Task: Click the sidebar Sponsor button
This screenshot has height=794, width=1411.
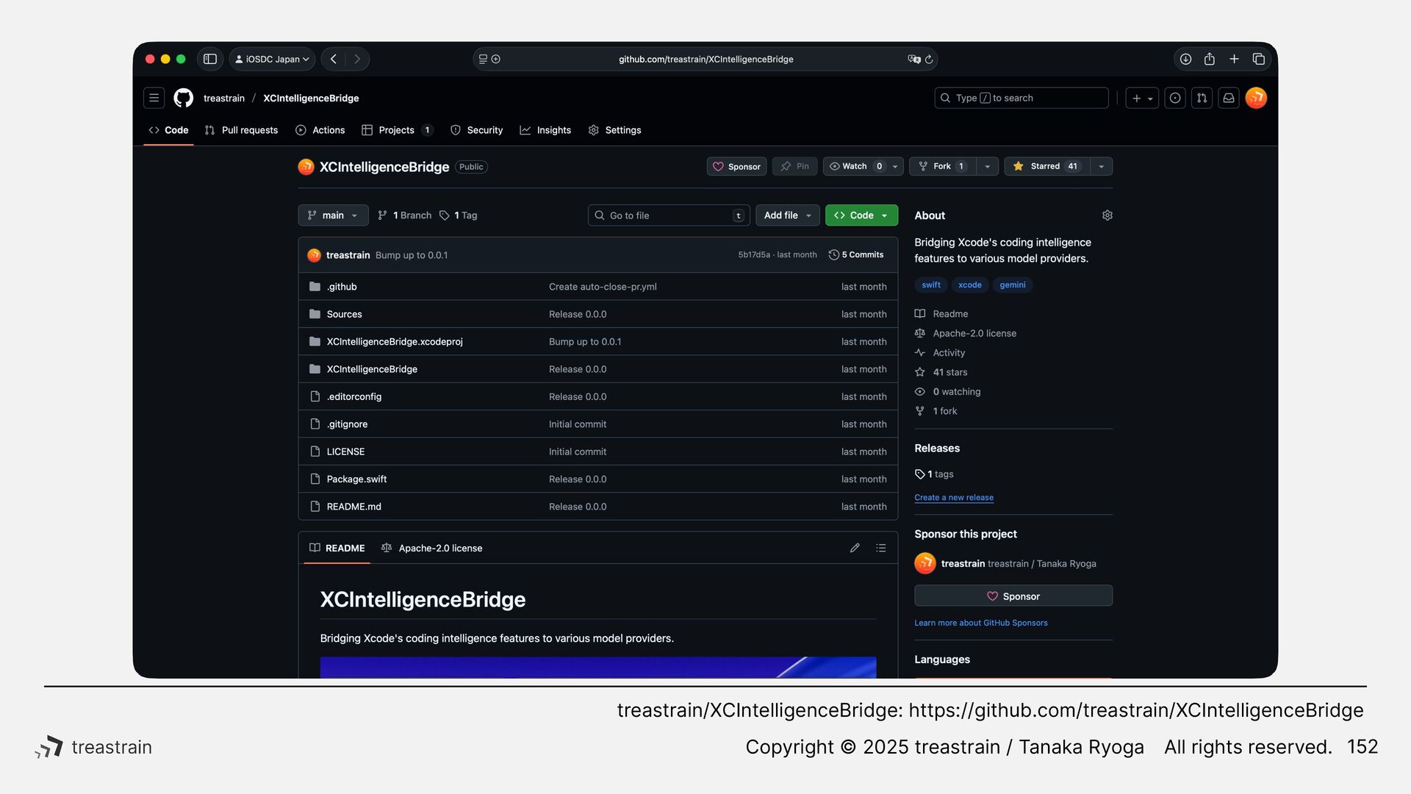Action: click(x=1013, y=595)
